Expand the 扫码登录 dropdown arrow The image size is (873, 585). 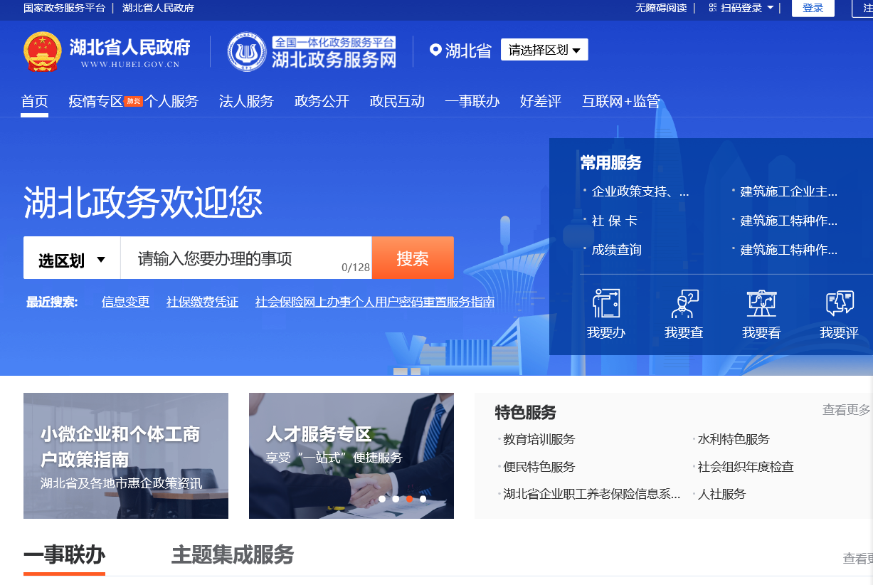click(770, 8)
